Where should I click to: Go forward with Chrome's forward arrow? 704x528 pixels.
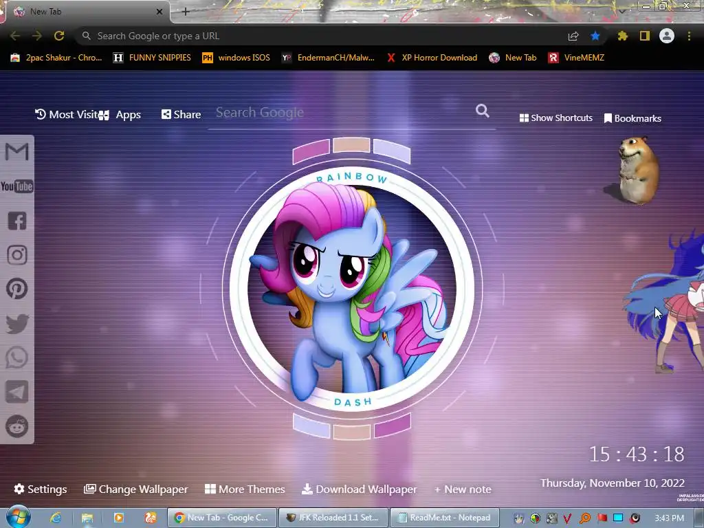tap(37, 36)
